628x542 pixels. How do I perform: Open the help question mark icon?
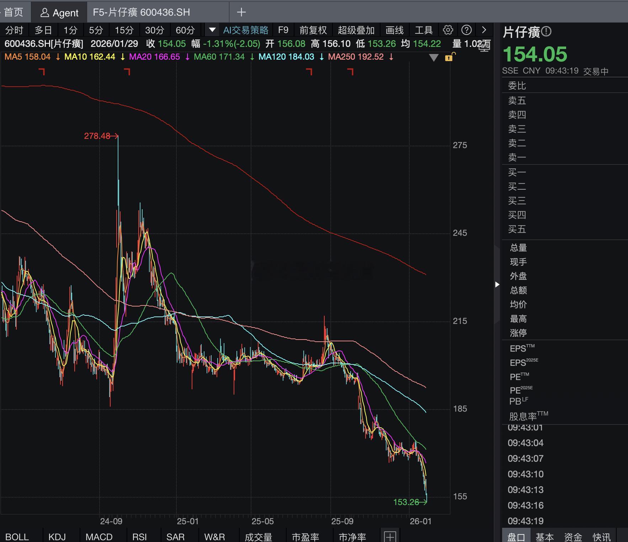click(x=467, y=30)
